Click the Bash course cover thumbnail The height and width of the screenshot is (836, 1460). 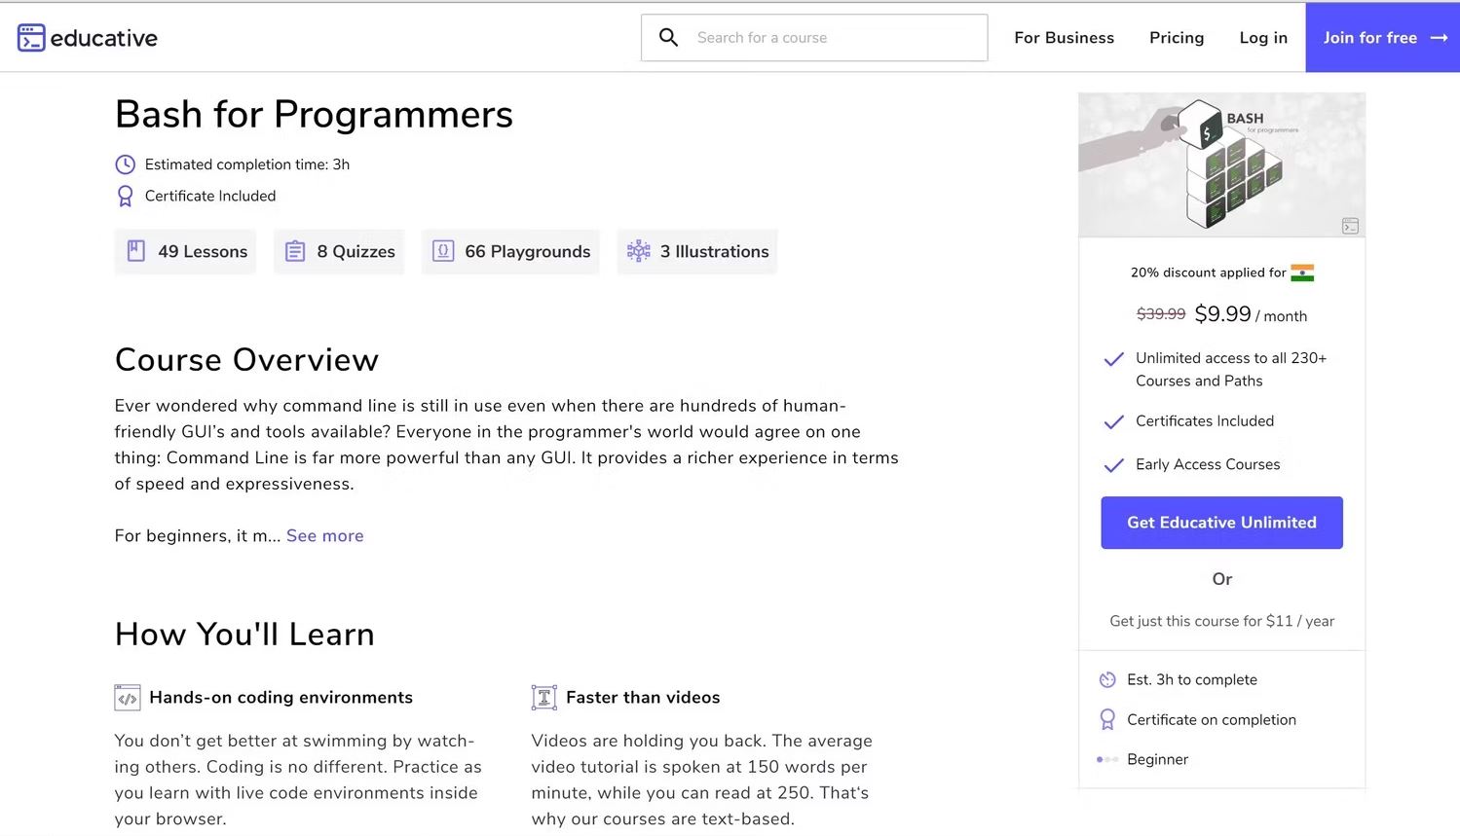1221,164
